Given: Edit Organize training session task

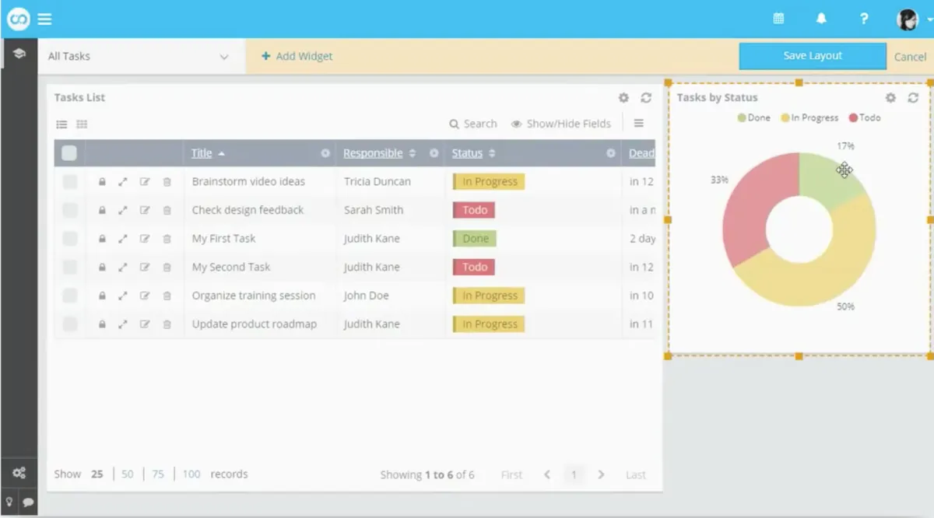Looking at the screenshot, I should [145, 296].
